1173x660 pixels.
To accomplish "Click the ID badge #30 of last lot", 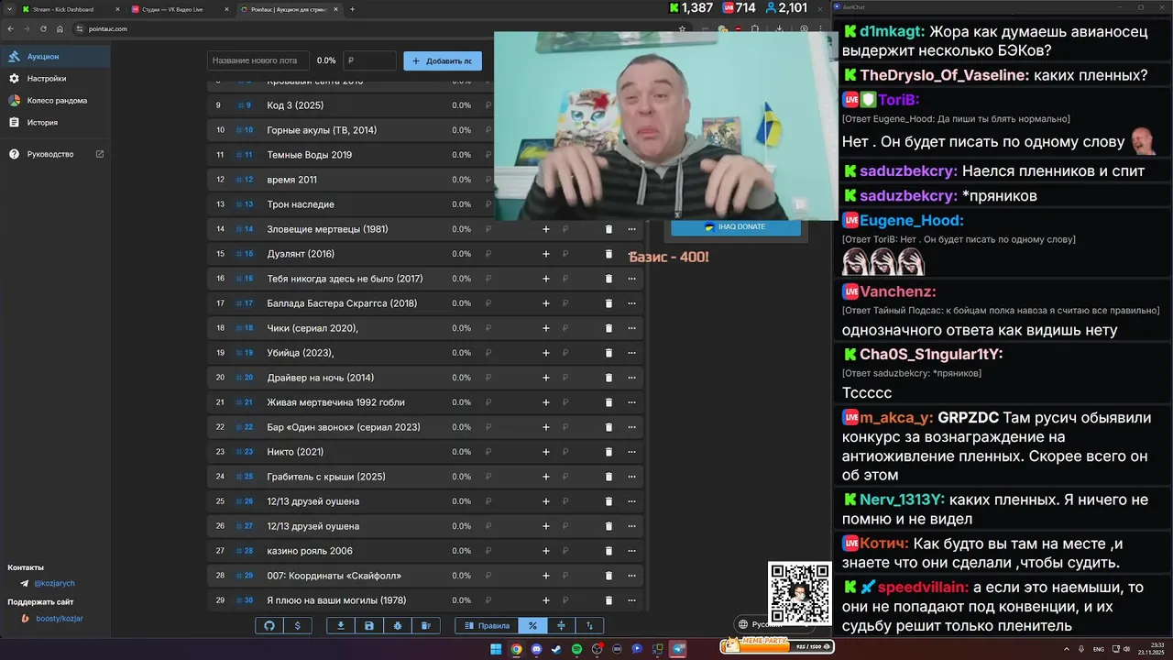I will tap(245, 600).
